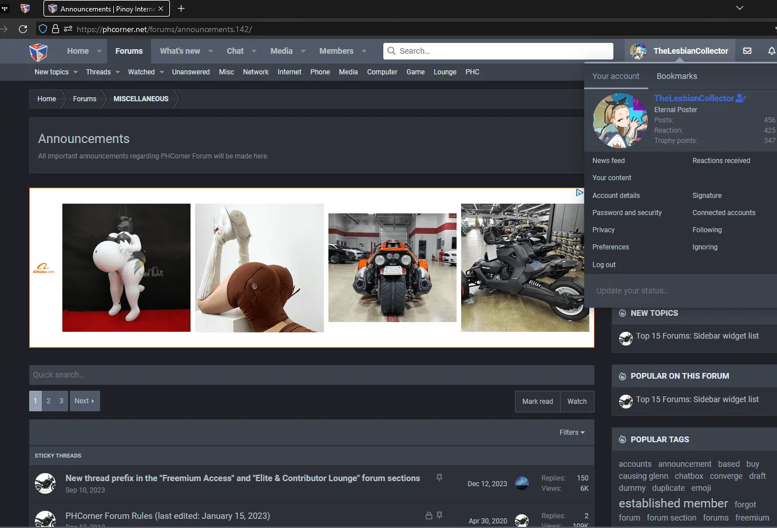Click the last poster avatar beside Dec 12, 2023
This screenshot has width=777, height=528.
tap(522, 483)
